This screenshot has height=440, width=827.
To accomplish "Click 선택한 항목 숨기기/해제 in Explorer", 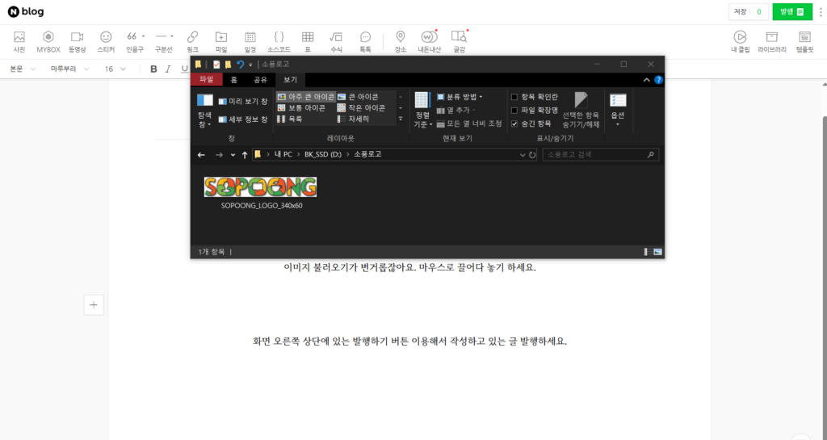I will (x=581, y=110).
